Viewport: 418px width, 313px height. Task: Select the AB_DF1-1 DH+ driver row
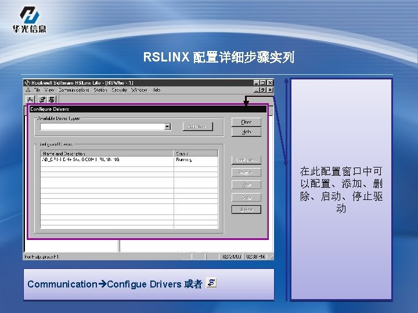point(129,159)
